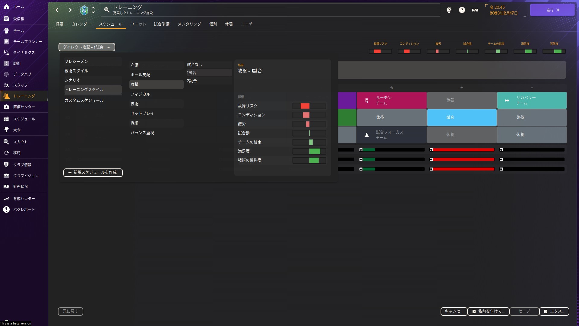This screenshot has height=326, width=579.
Task: Toggle the Sunday first intensity marker
Action: (501, 150)
